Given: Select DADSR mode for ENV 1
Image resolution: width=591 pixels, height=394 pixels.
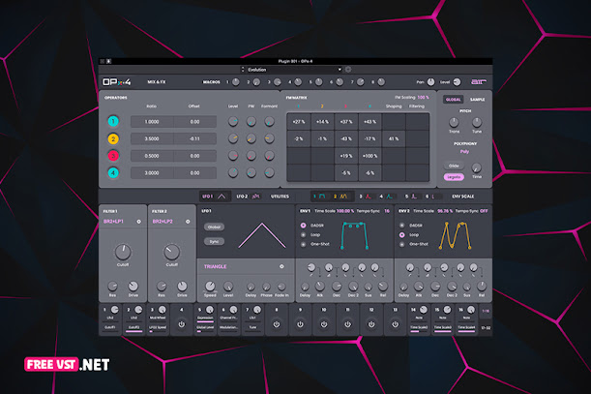Looking at the screenshot, I should pos(304,226).
